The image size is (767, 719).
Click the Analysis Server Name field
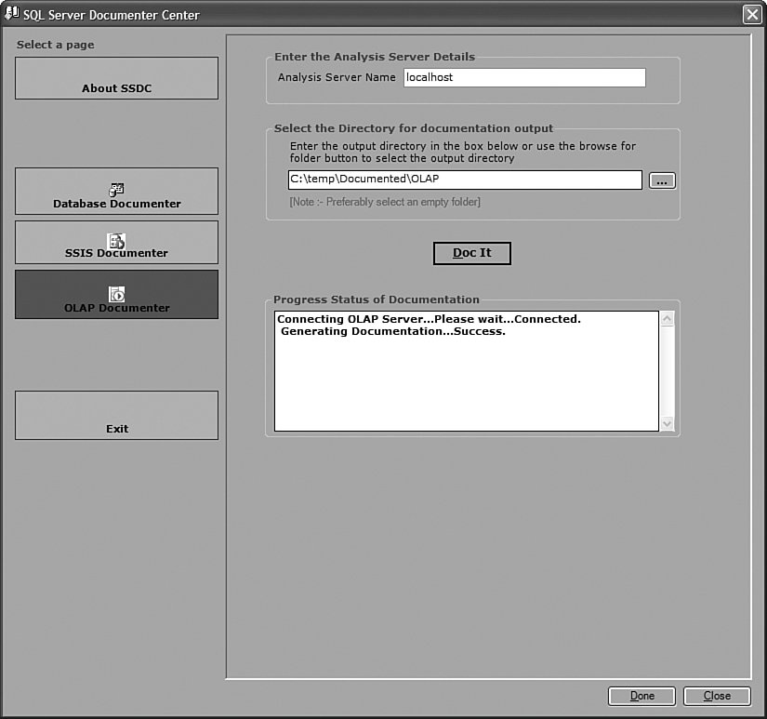[524, 77]
